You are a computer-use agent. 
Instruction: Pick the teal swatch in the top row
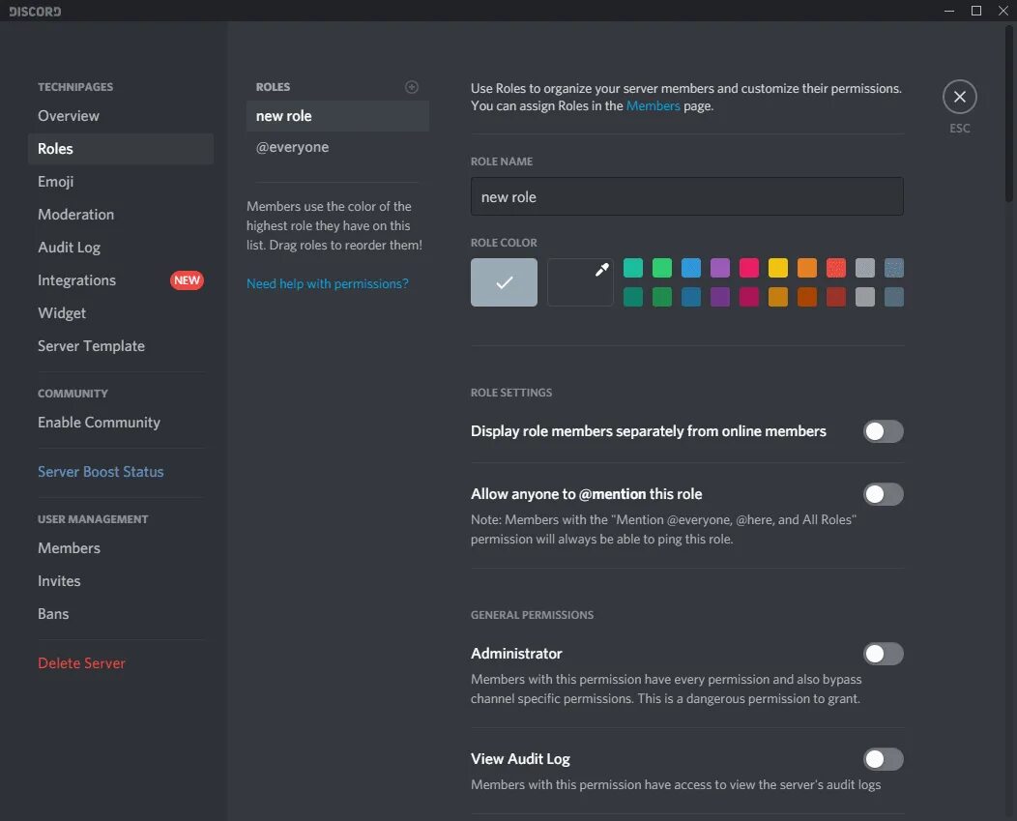(633, 268)
